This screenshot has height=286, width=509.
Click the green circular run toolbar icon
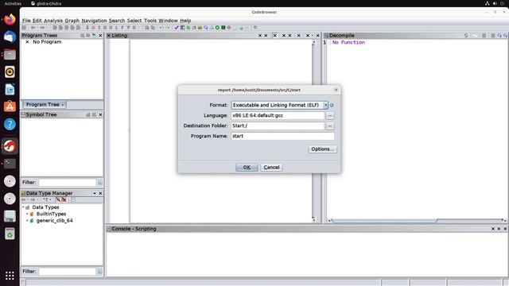pos(217,28)
